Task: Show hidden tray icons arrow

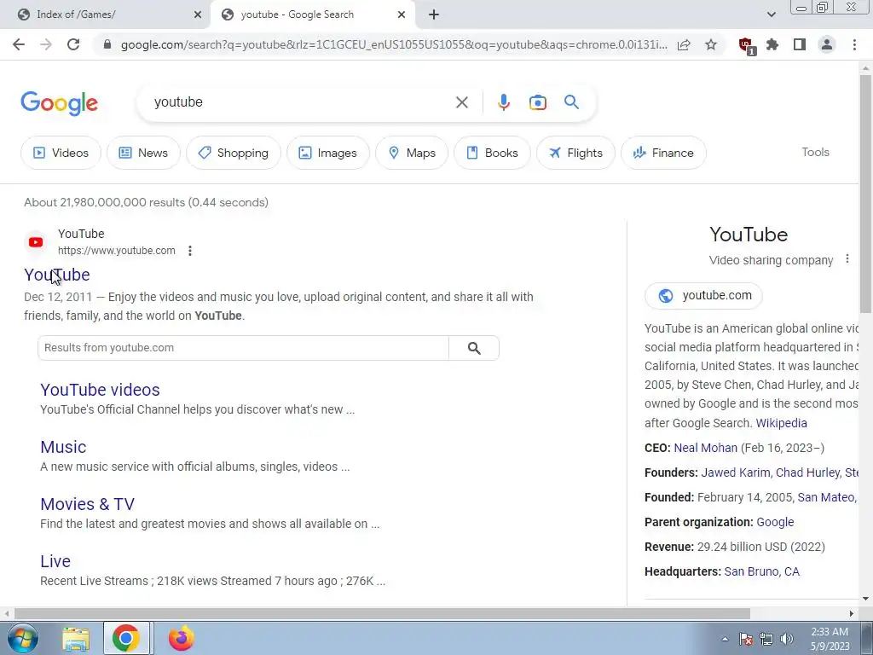Action: [x=725, y=639]
